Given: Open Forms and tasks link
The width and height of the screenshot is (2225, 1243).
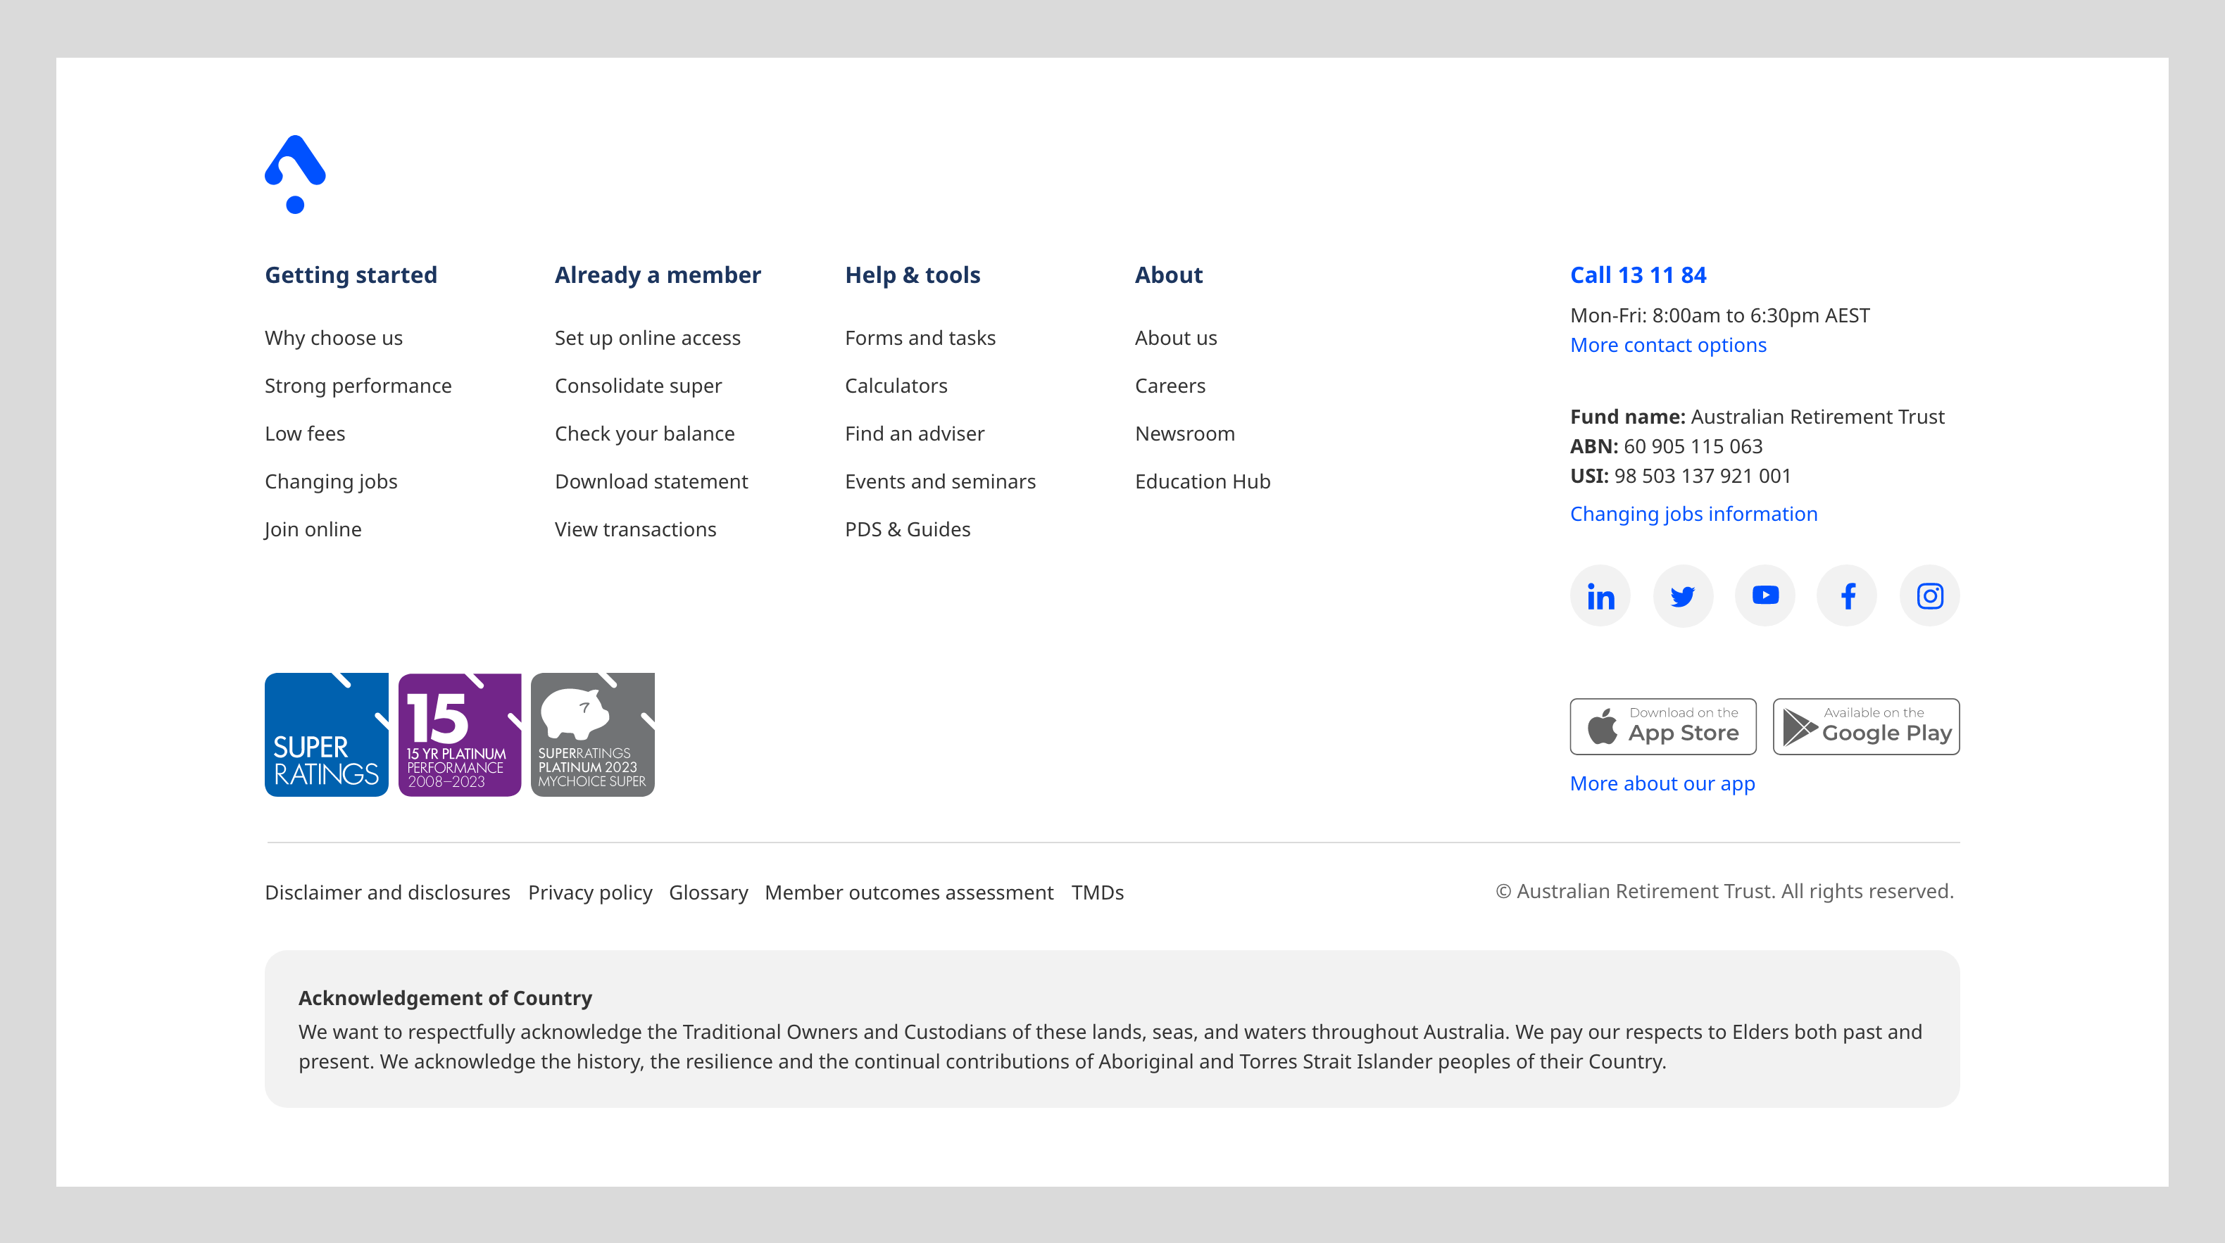Looking at the screenshot, I should (x=920, y=338).
